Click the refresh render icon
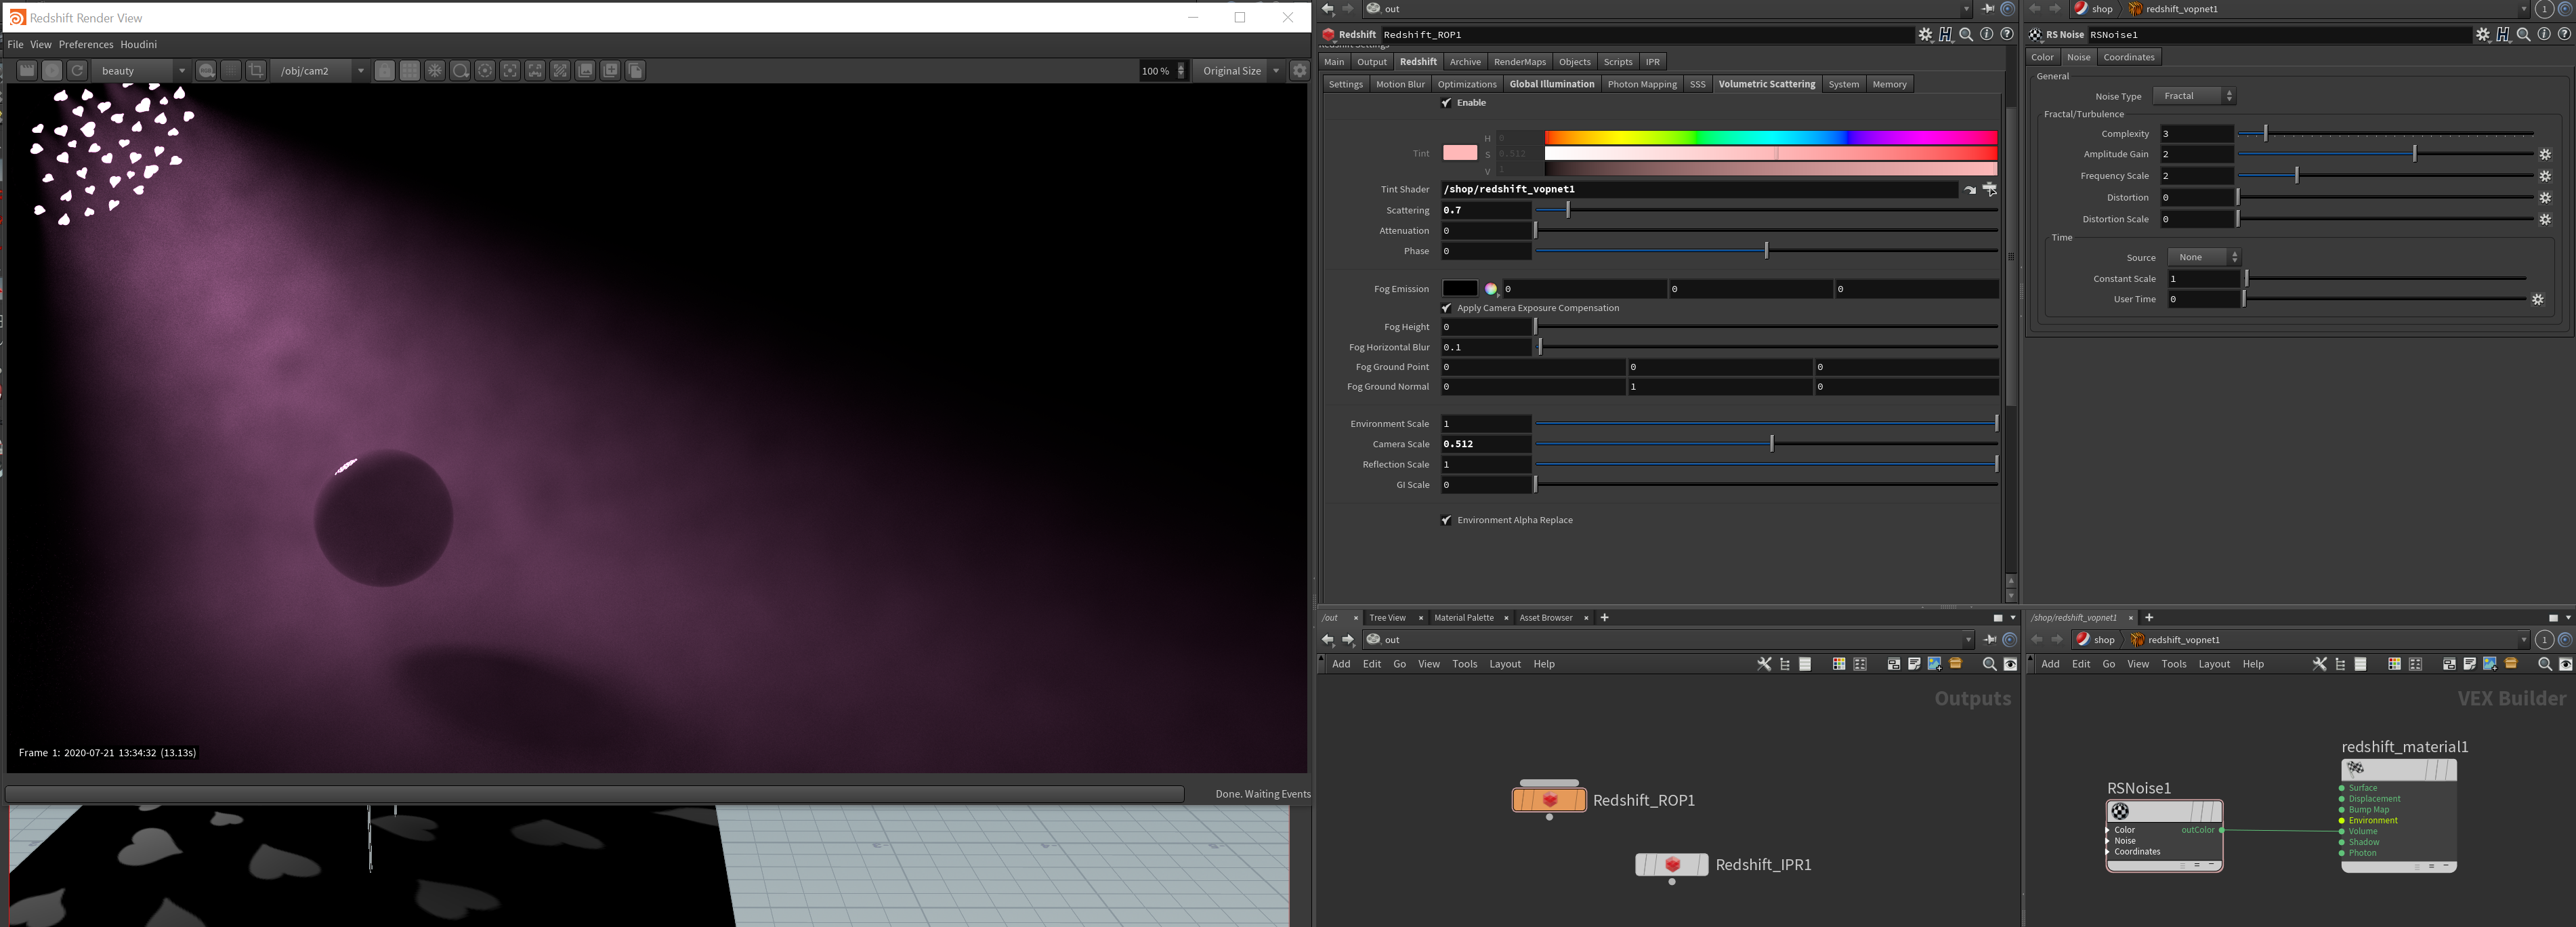The image size is (2576, 927). coord(77,70)
